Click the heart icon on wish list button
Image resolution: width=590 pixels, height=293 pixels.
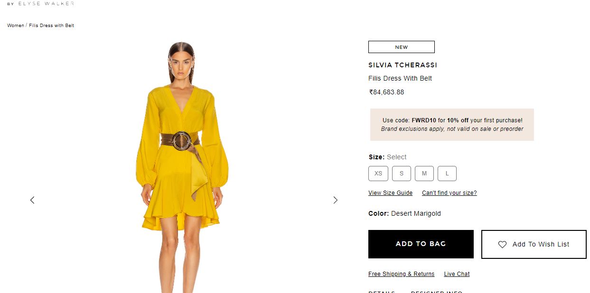pyautogui.click(x=502, y=245)
